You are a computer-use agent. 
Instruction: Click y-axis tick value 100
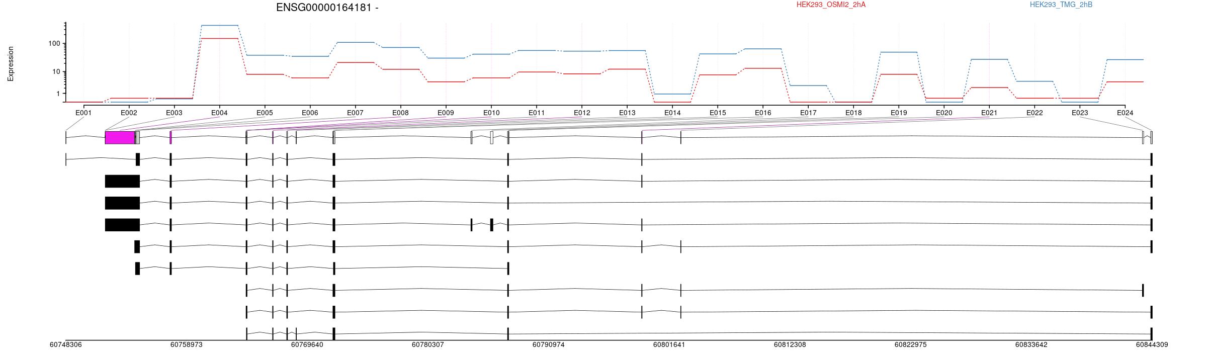pos(54,44)
